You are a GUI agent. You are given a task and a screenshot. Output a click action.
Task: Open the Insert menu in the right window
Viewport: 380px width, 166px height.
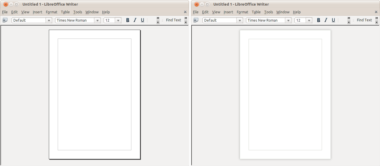click(x=228, y=12)
